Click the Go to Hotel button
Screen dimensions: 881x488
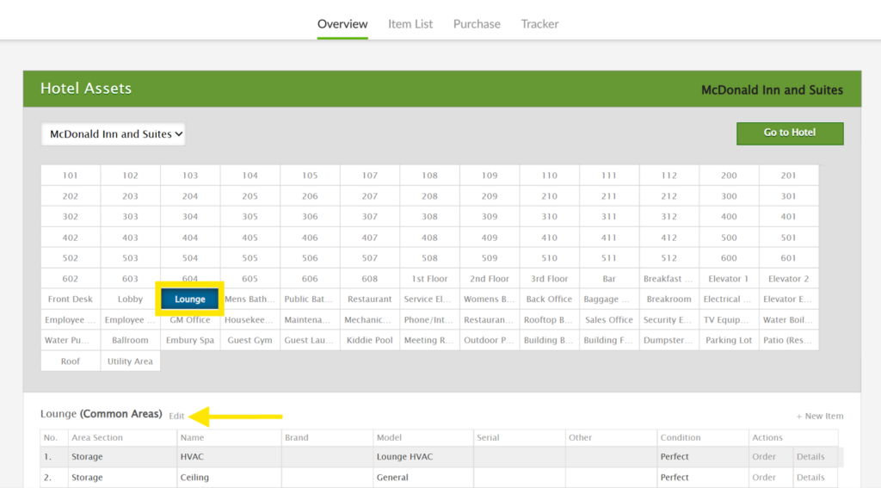click(x=789, y=133)
